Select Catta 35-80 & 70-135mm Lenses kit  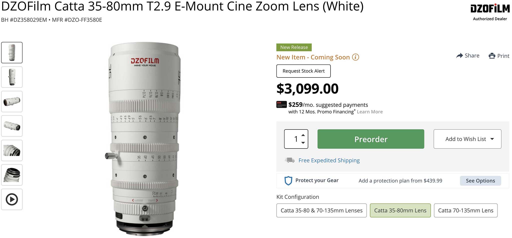[321, 210]
